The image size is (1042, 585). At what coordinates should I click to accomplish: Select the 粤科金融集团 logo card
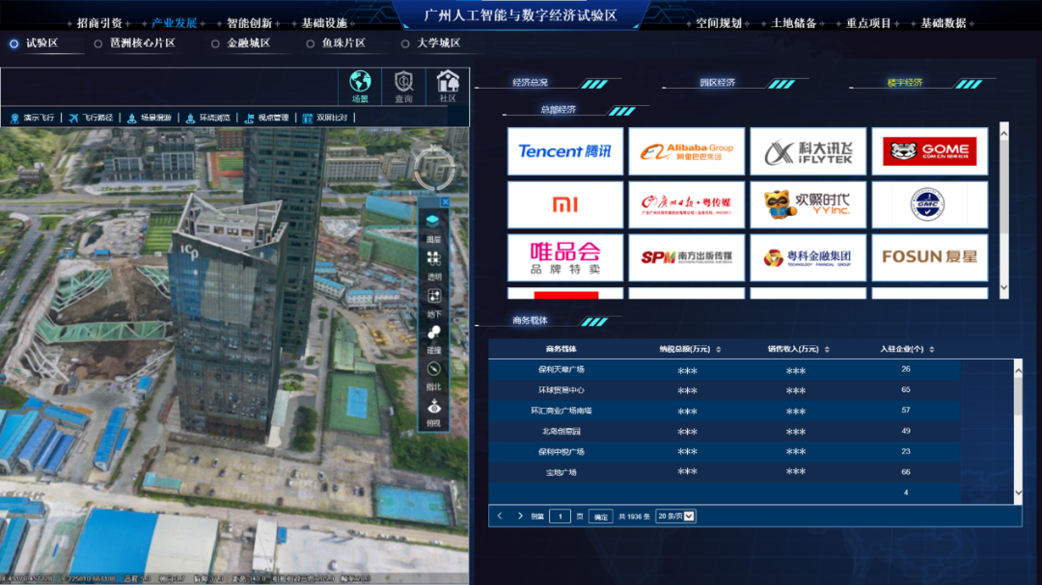click(809, 257)
